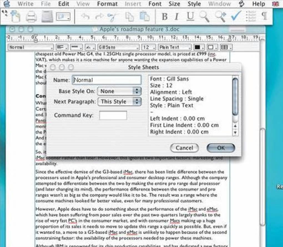
Task: Click the toolbar grip arrows icon
Action: tap(5, 13)
